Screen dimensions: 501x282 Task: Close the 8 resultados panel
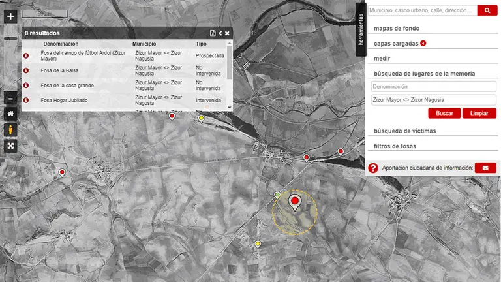[227, 33]
